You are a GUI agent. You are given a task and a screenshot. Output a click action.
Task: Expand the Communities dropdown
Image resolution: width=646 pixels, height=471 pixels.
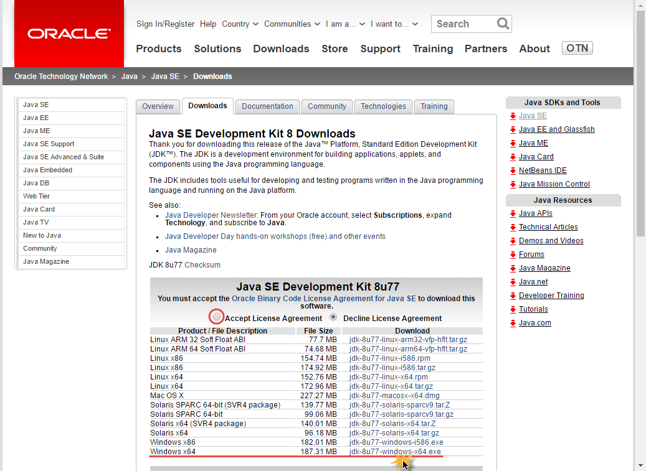point(292,24)
